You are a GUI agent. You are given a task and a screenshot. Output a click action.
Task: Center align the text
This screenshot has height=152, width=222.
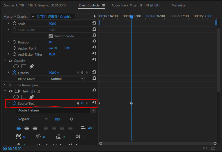(27, 128)
